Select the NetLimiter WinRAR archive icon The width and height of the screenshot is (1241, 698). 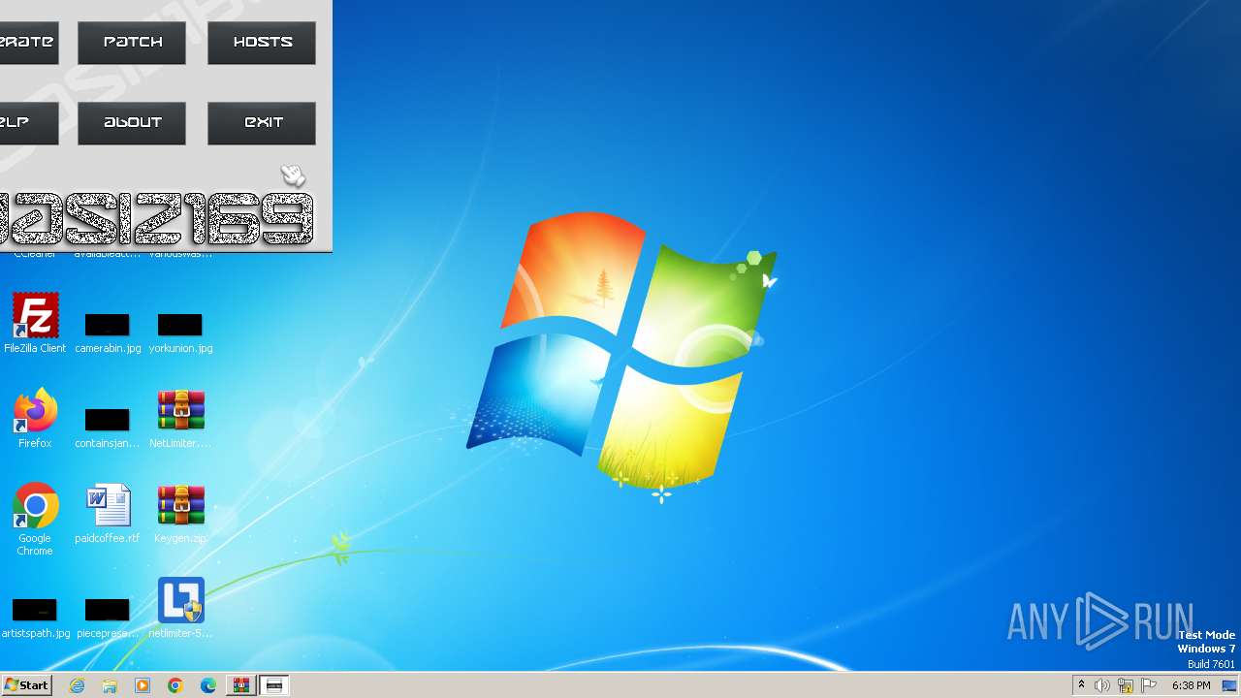pyautogui.click(x=180, y=419)
